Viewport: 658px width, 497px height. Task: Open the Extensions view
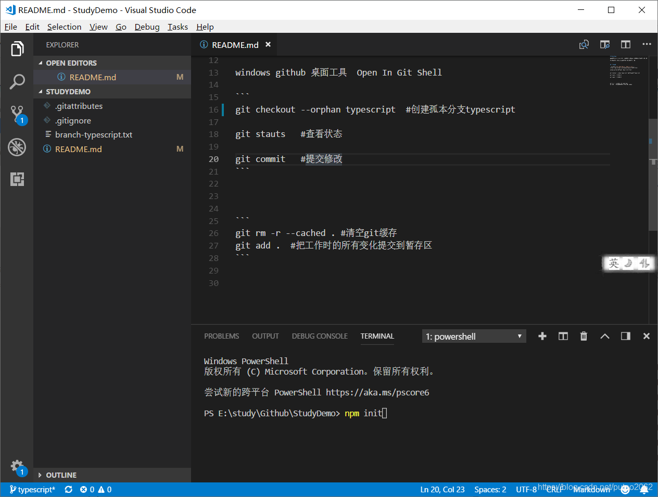(17, 179)
